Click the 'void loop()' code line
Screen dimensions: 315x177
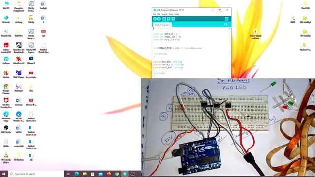click(x=159, y=73)
